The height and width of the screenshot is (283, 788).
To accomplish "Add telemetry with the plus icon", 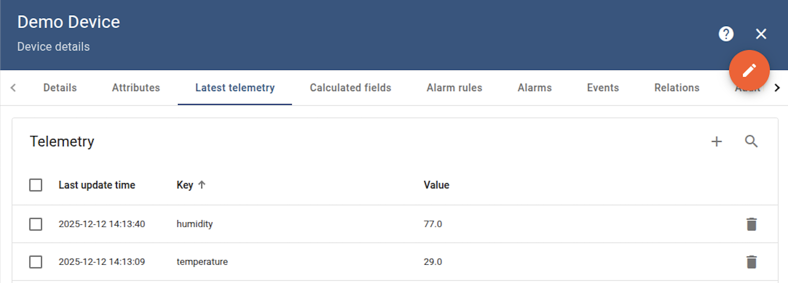I will (x=716, y=141).
